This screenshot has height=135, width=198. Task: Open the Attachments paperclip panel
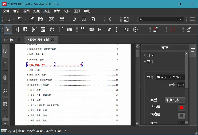5,78
